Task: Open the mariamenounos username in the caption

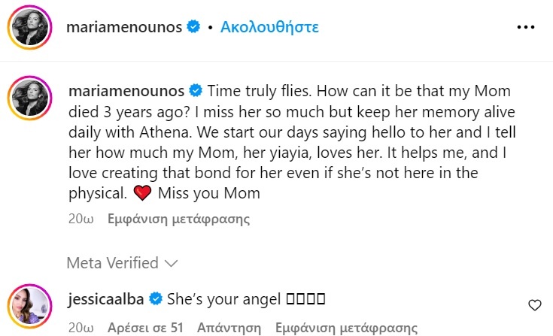Action: tap(125, 91)
